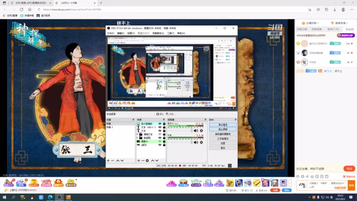The width and height of the screenshot is (357, 201).
Task: Pop out the Scenes dock
Action: pyautogui.click(x=133, y=120)
